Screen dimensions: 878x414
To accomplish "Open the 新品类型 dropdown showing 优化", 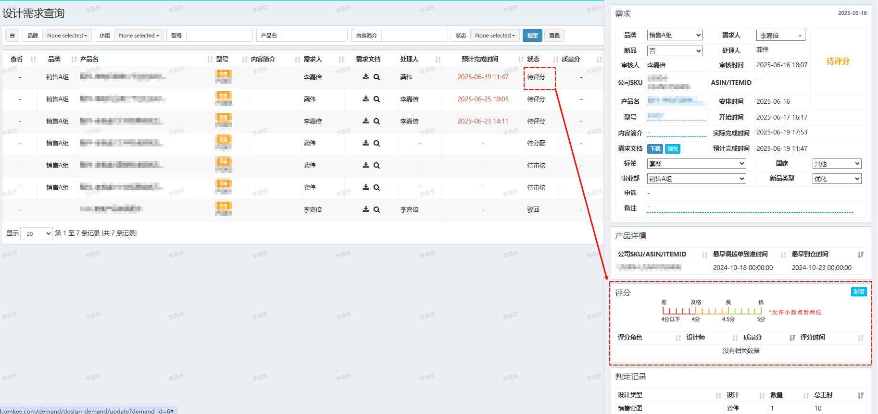I will (x=836, y=179).
